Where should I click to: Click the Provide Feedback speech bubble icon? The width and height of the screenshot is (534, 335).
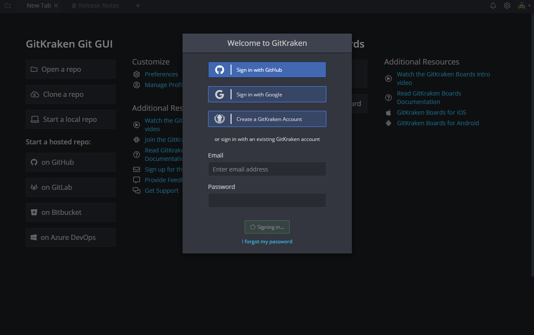(137, 180)
